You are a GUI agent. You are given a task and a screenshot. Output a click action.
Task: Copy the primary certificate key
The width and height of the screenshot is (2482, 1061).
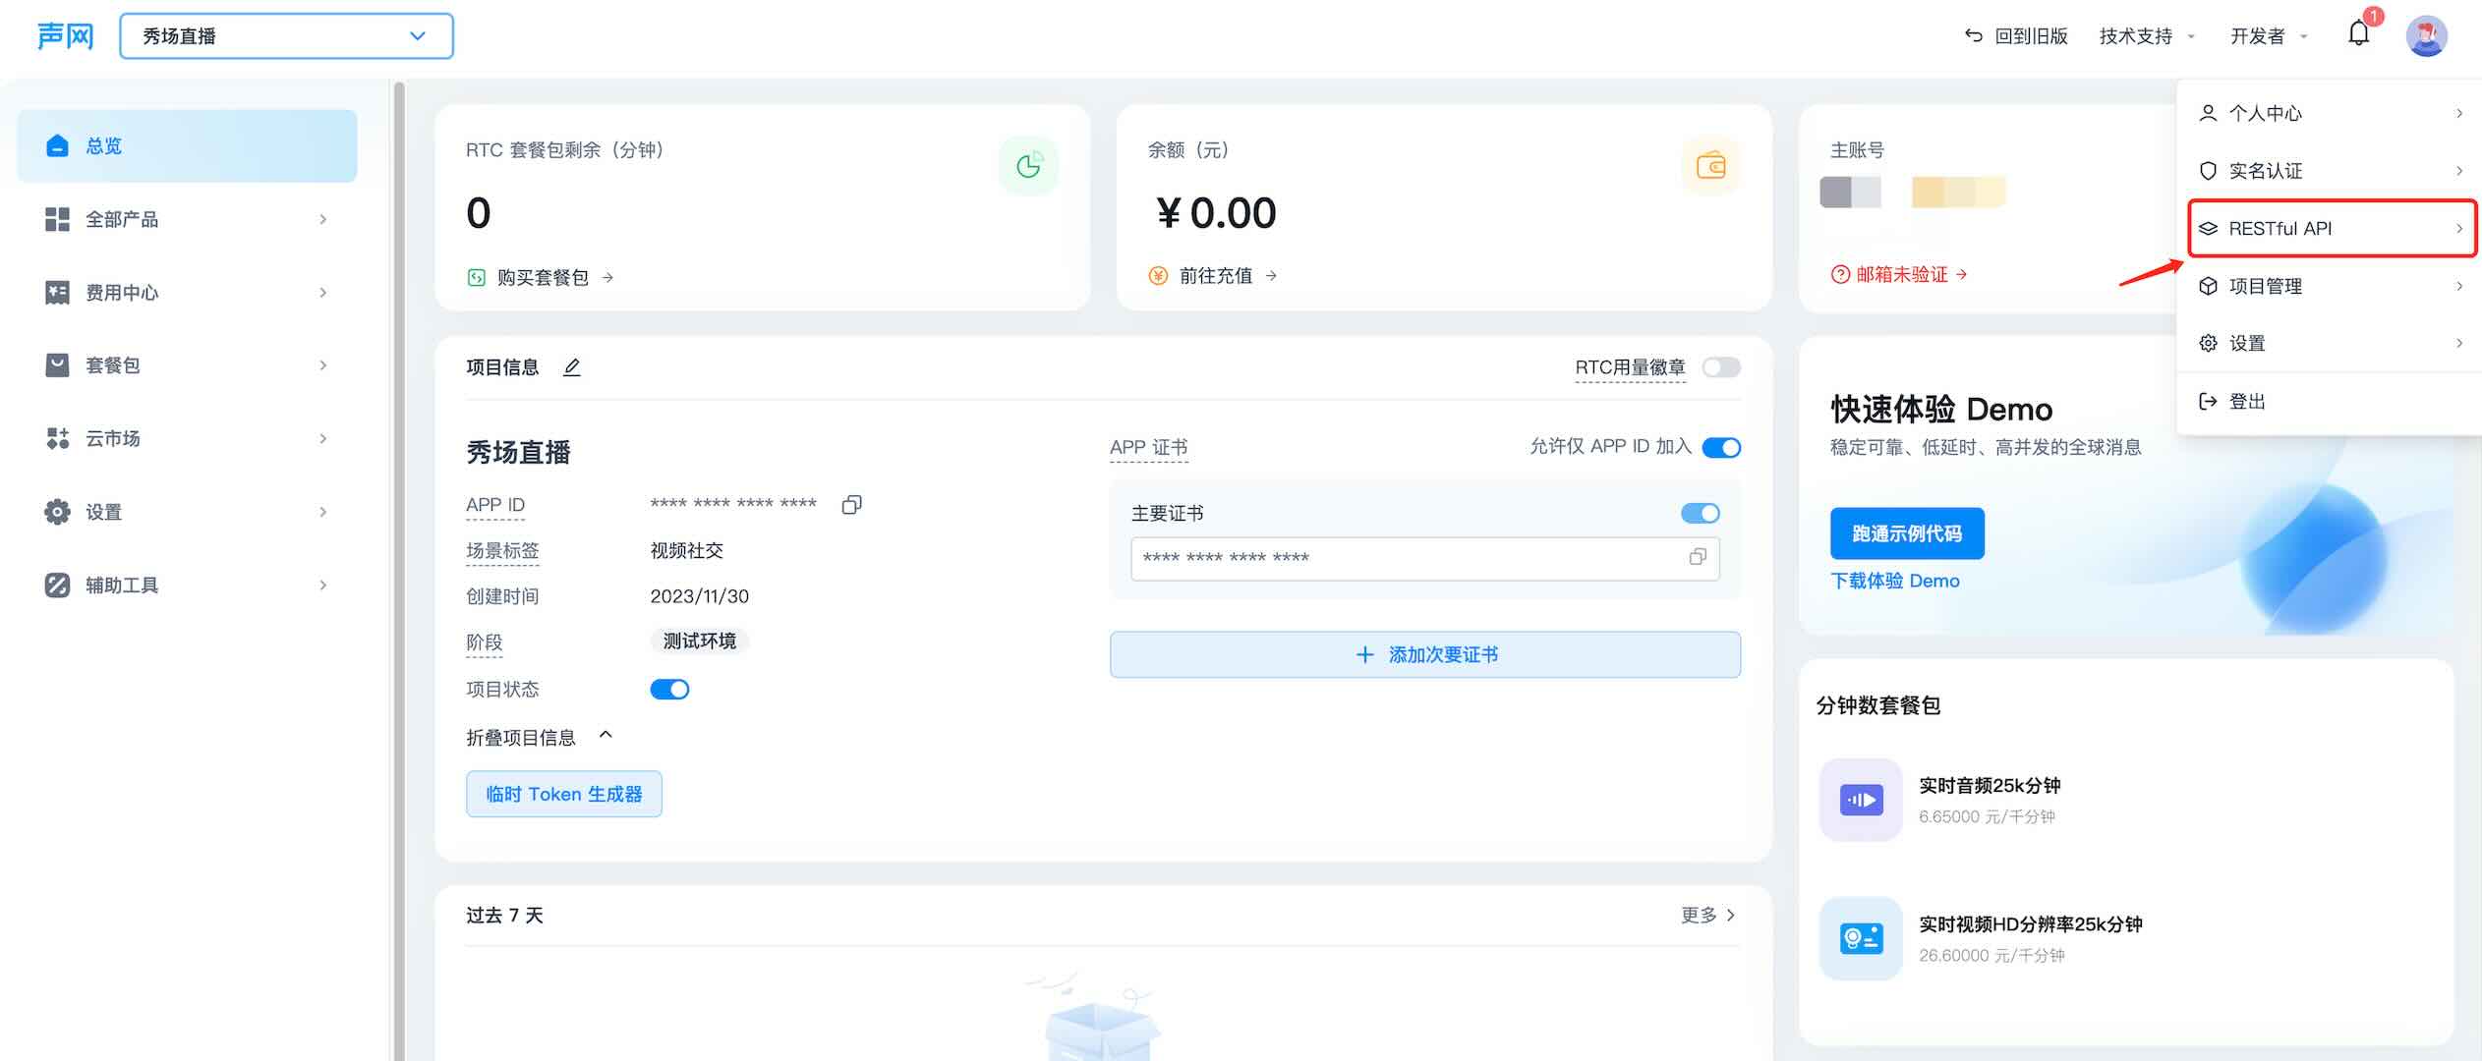click(1697, 557)
